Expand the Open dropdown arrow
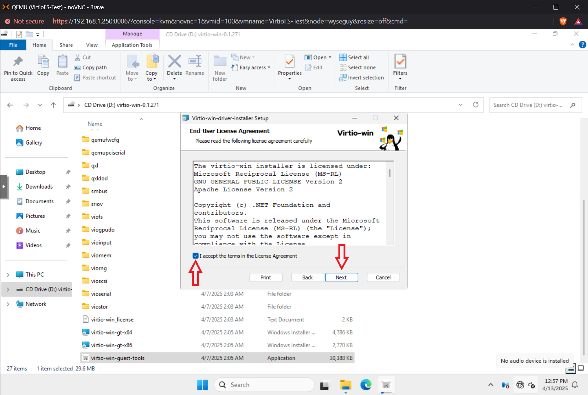 tap(330, 57)
